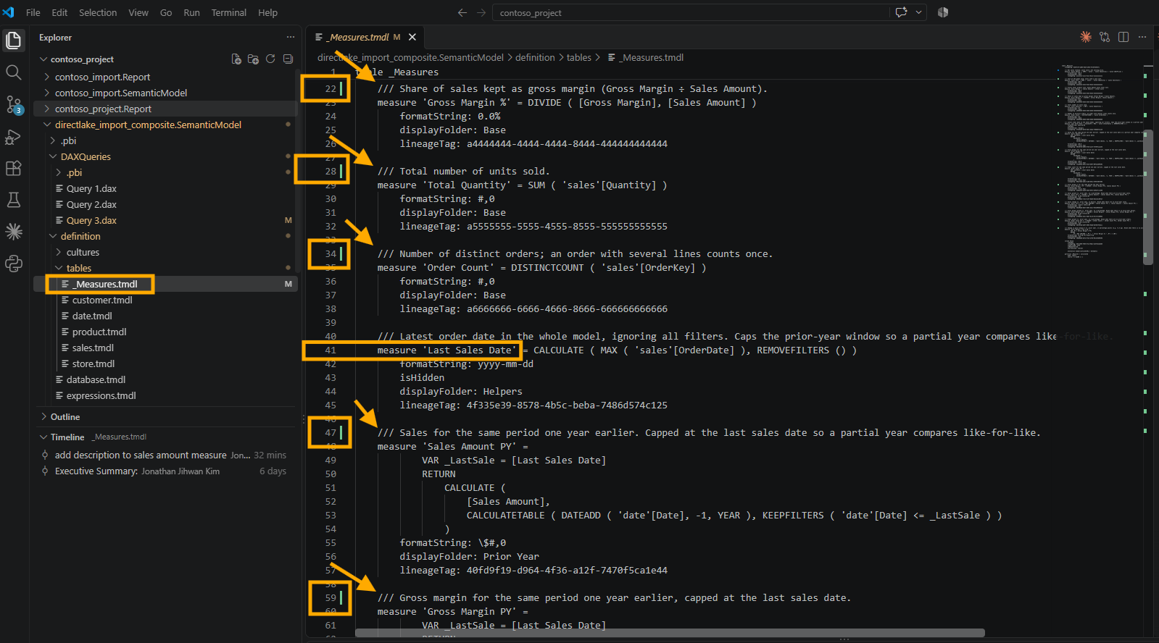Open changes compare icon in editor toolbar
Image resolution: width=1159 pixels, height=643 pixels.
tap(1105, 37)
